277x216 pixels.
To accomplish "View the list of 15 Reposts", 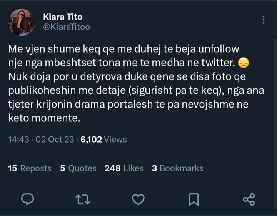I will [30, 168].
